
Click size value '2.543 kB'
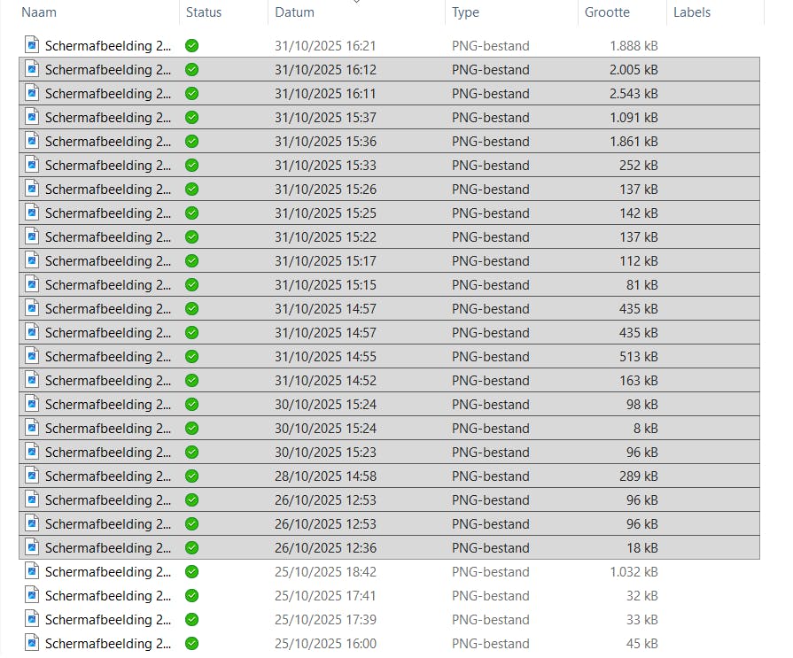point(634,94)
